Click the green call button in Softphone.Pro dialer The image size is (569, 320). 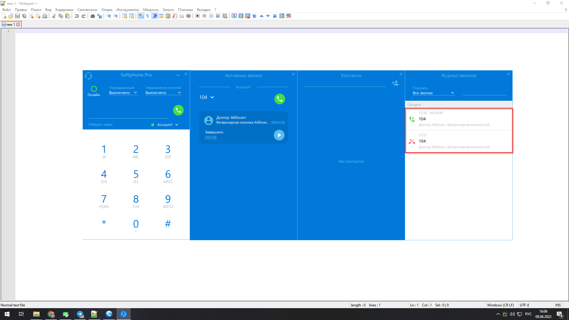pyautogui.click(x=178, y=110)
